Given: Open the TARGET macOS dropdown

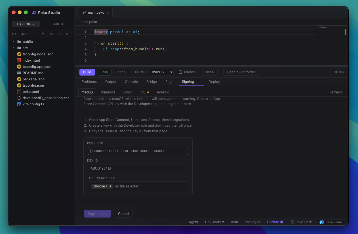Looking at the screenshot, I should (x=162, y=72).
